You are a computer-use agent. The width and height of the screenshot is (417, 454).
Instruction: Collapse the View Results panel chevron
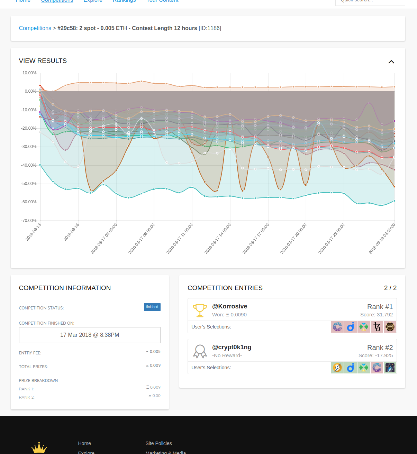(x=391, y=62)
